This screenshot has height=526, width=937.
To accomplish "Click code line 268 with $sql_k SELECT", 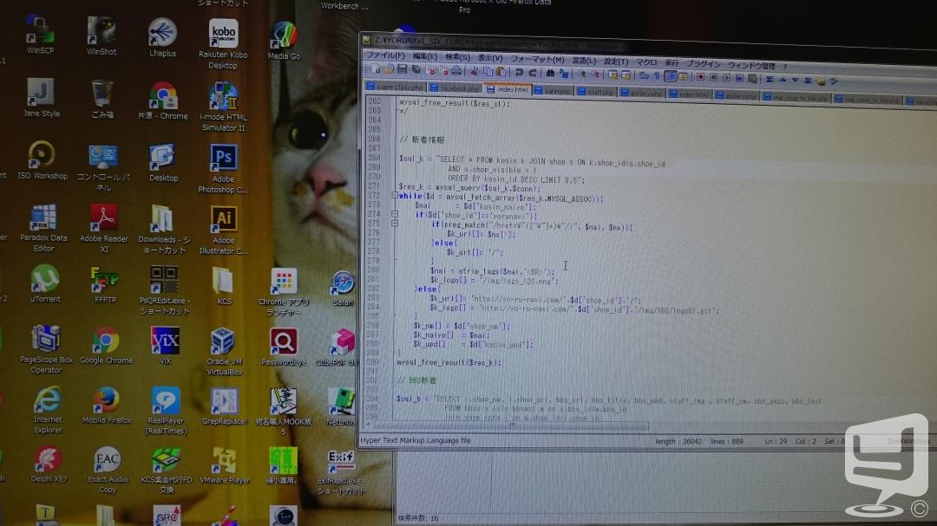I will pos(532,160).
